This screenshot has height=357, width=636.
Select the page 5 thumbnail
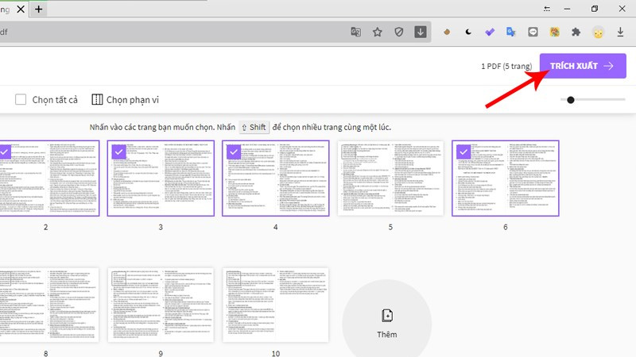coord(390,178)
